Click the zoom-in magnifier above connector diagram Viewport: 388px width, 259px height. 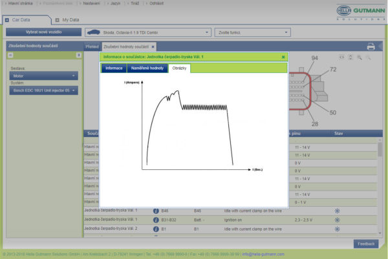point(359,57)
